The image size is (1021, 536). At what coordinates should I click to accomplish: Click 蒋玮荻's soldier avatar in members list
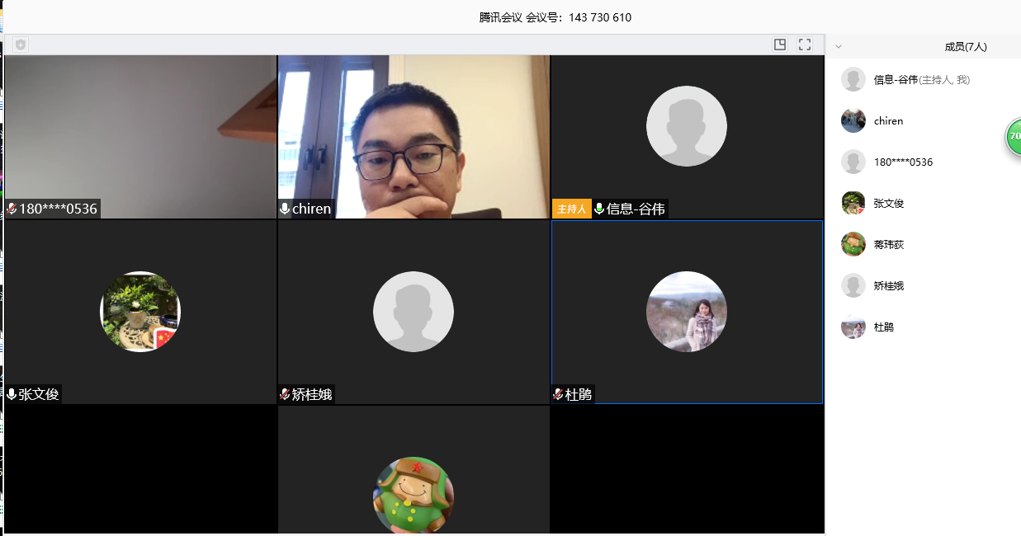(x=853, y=245)
